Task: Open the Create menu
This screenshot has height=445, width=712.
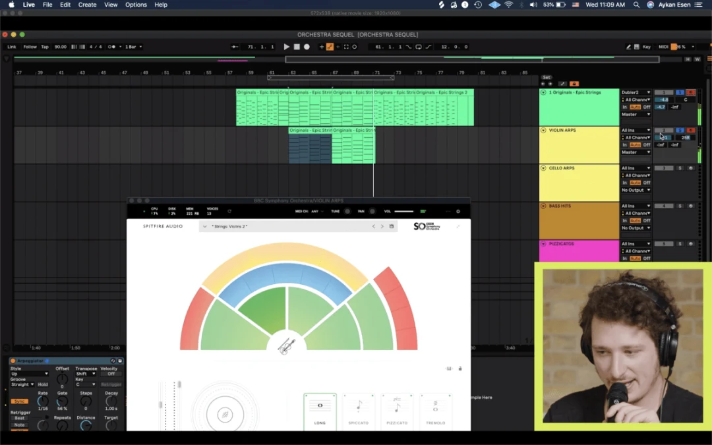Action: pyautogui.click(x=87, y=5)
